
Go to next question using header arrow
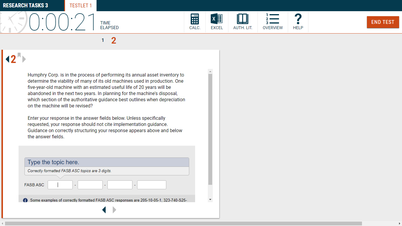coord(24,59)
